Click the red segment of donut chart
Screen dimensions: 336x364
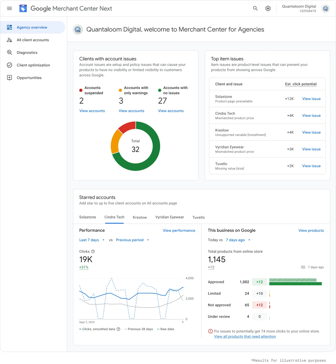pyautogui.click(x=128, y=127)
